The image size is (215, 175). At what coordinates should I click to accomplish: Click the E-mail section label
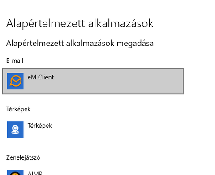click(x=15, y=61)
